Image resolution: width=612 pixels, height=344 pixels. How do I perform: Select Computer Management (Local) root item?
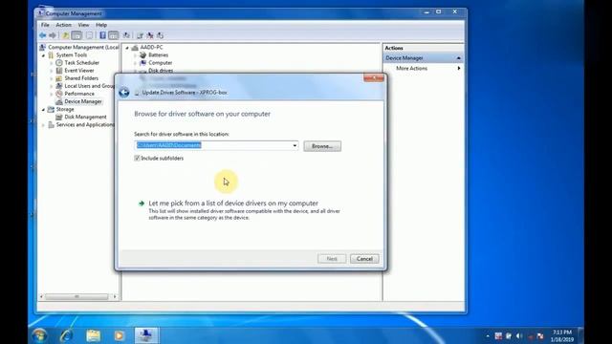[x=83, y=47]
